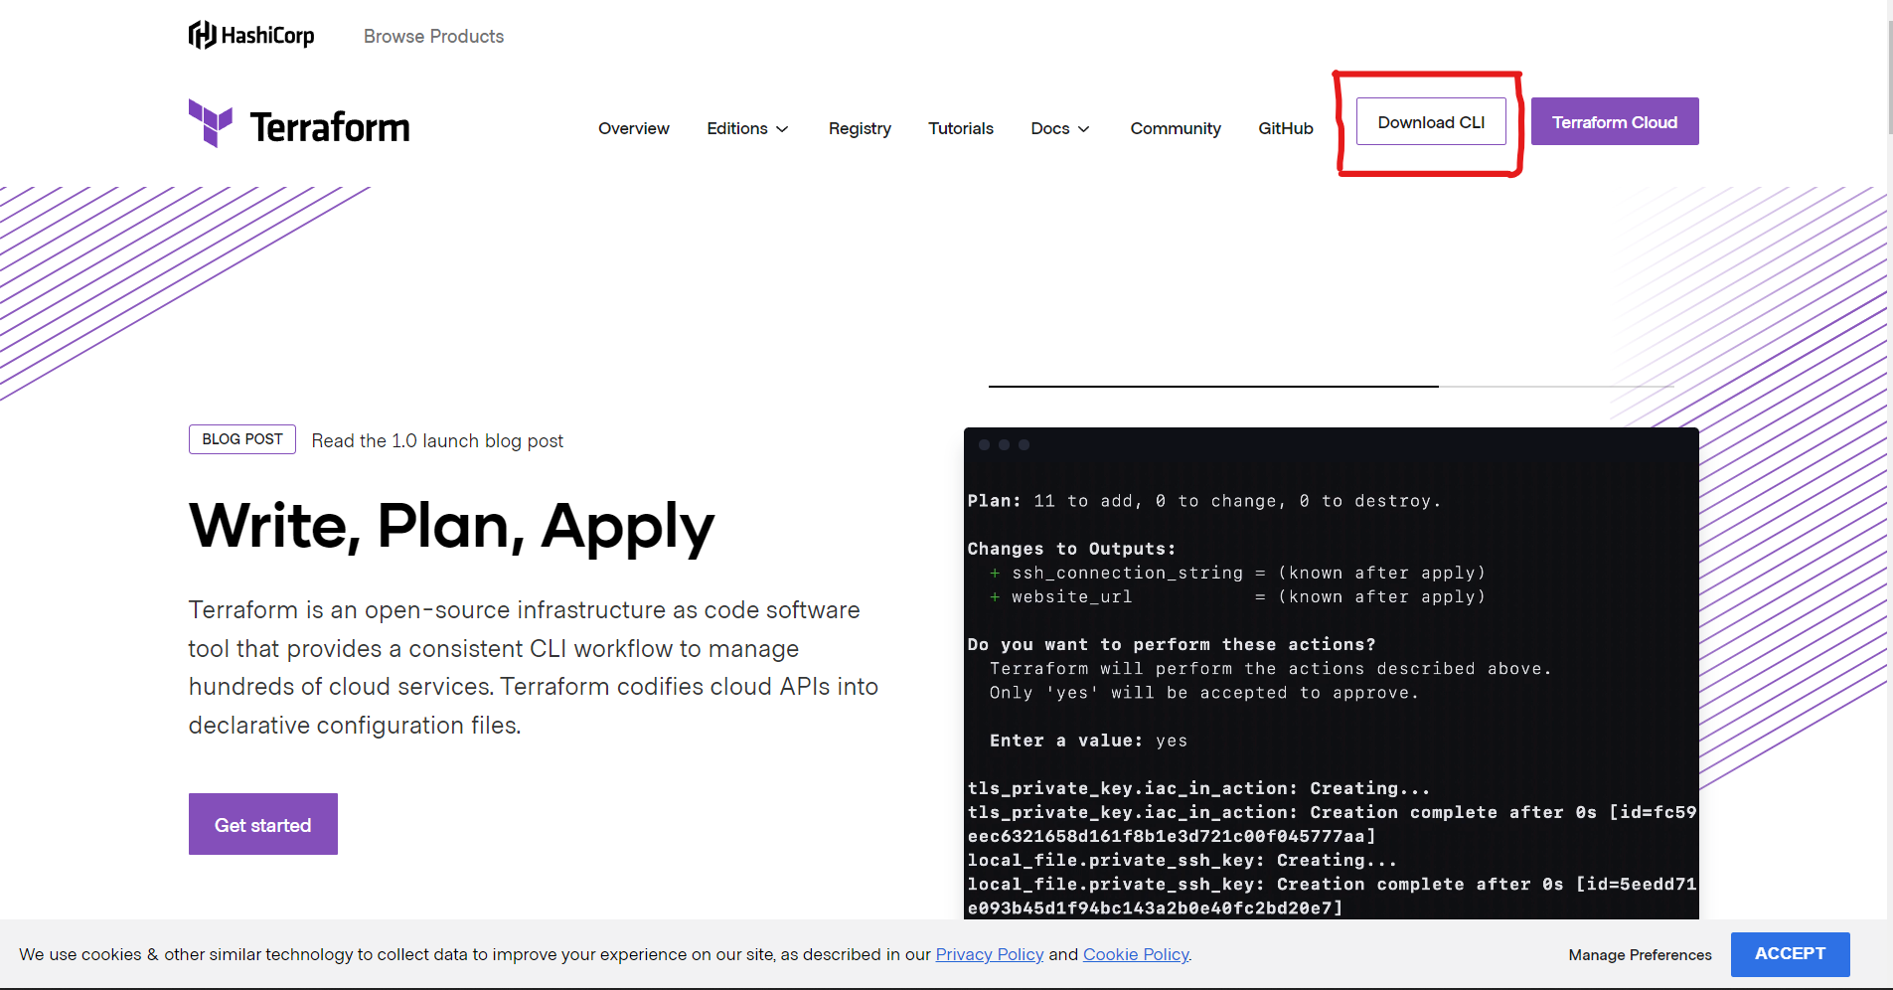
Task: Open the Privacy Policy link
Action: [x=989, y=954]
